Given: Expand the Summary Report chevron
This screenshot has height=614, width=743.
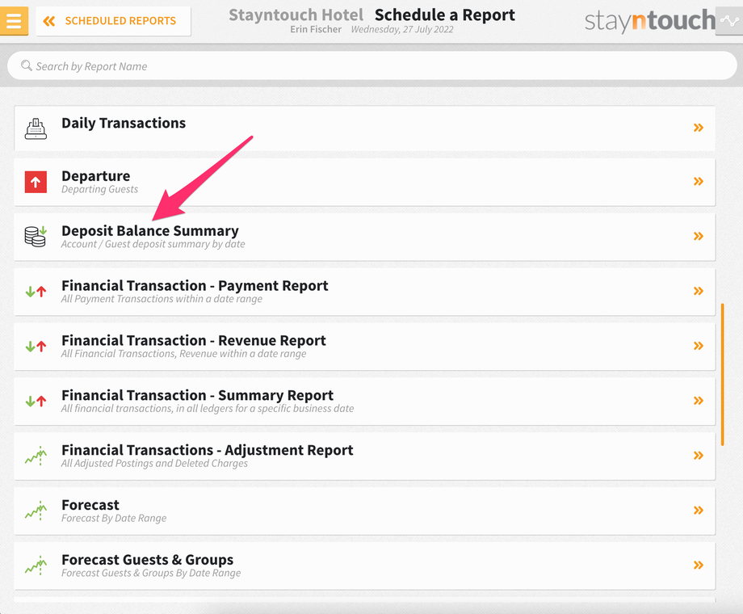Looking at the screenshot, I should coord(699,401).
